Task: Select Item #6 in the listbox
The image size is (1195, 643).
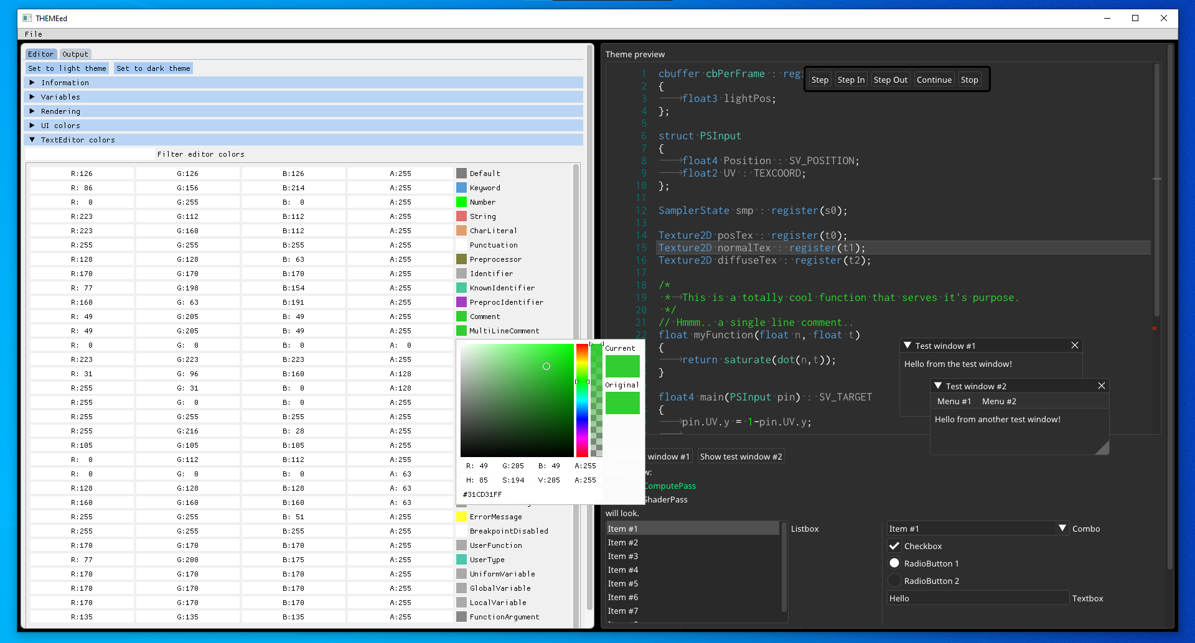Action: coord(693,597)
